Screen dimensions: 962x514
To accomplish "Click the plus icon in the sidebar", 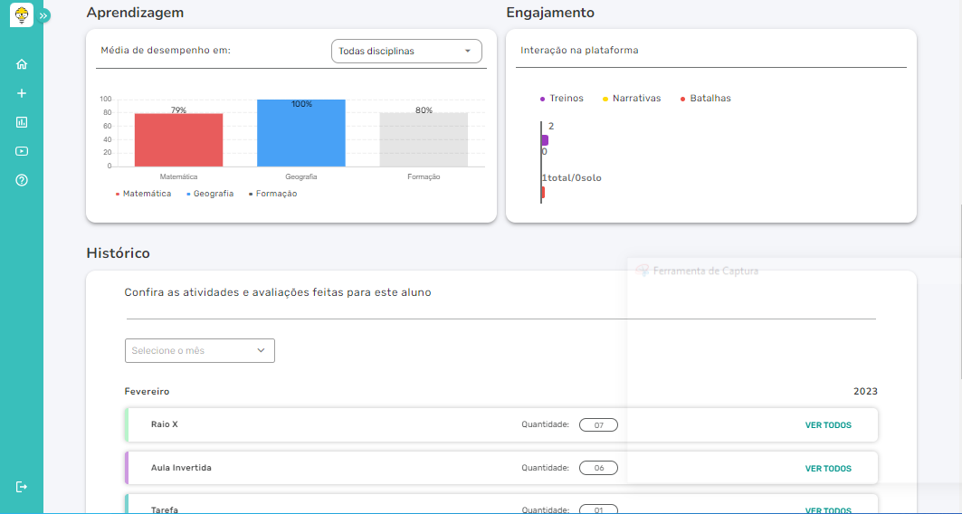I will (x=22, y=93).
